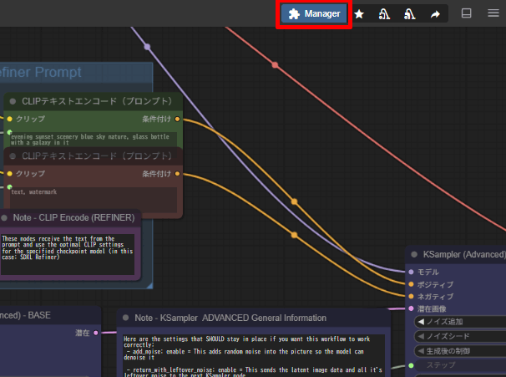Collapse the KSampler (Advanced) node
Screen dimensions: 506x377
click(x=414, y=255)
